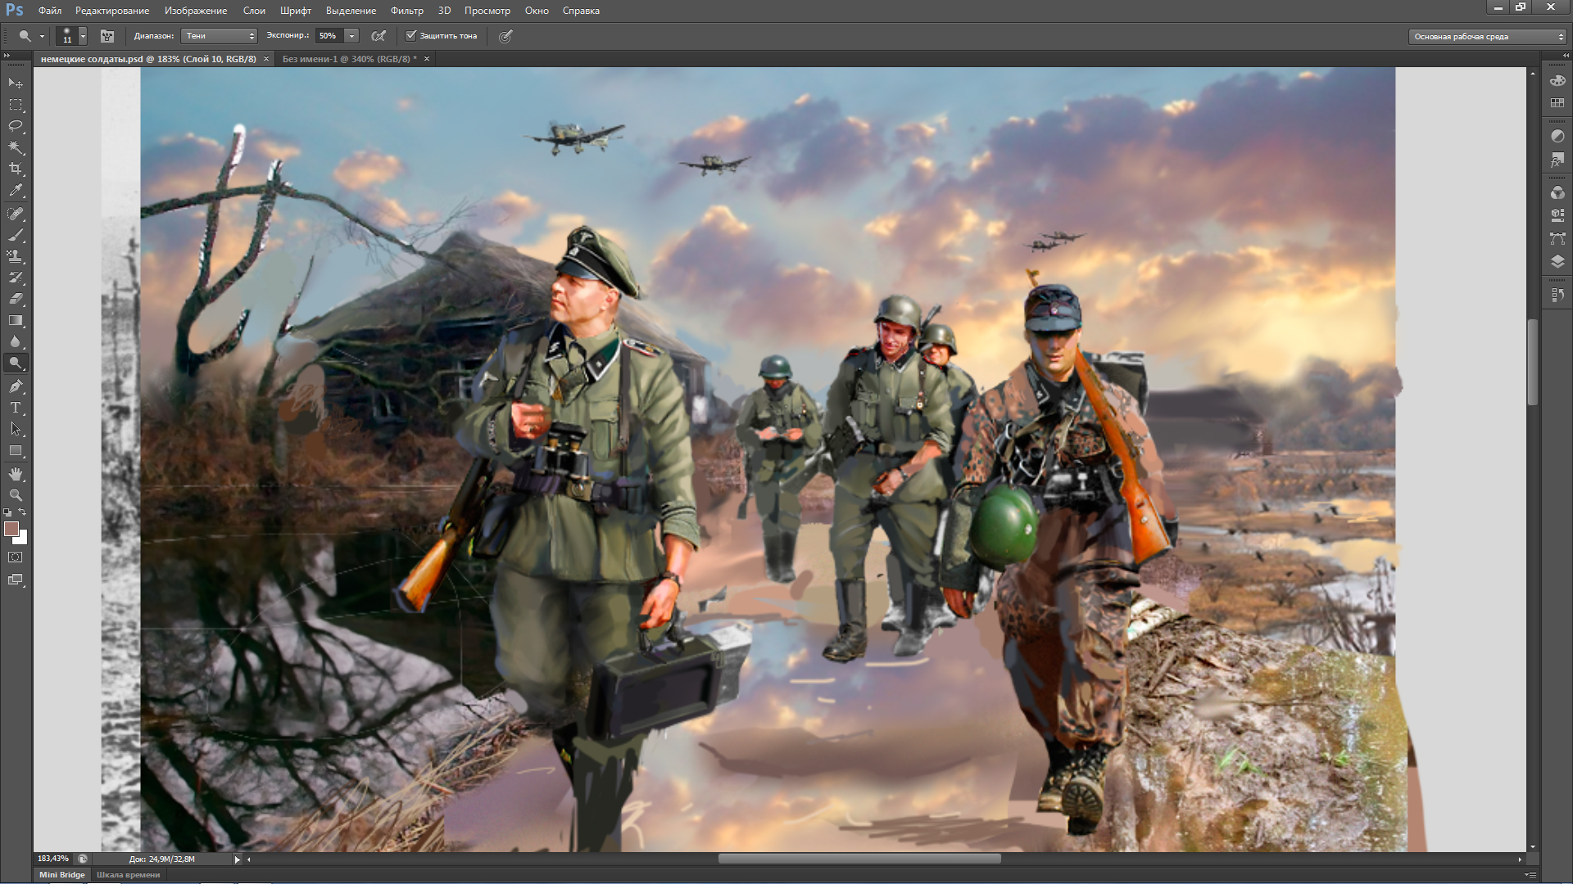Expand the toolbox to two columns
The image size is (1573, 884).
pos(7,56)
